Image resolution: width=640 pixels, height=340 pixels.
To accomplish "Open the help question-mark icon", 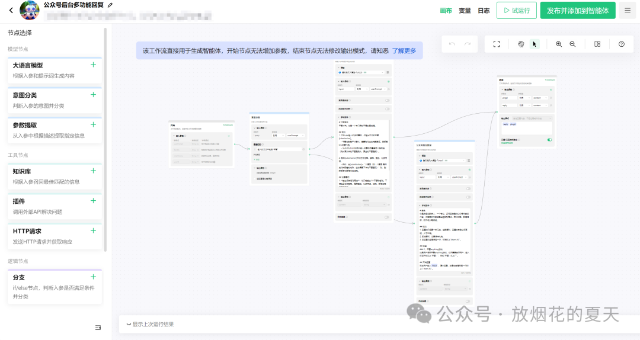I will [622, 44].
